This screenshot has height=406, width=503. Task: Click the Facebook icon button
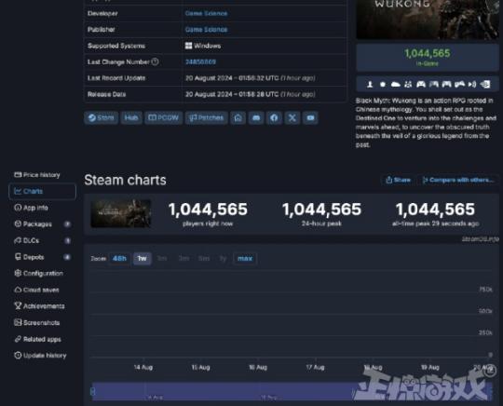pos(274,117)
